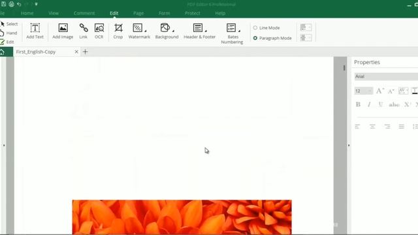Toggle Bold formatting

[358, 104]
